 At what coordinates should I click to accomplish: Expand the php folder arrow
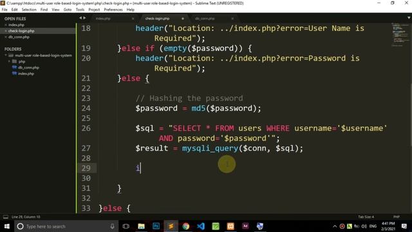point(9,61)
